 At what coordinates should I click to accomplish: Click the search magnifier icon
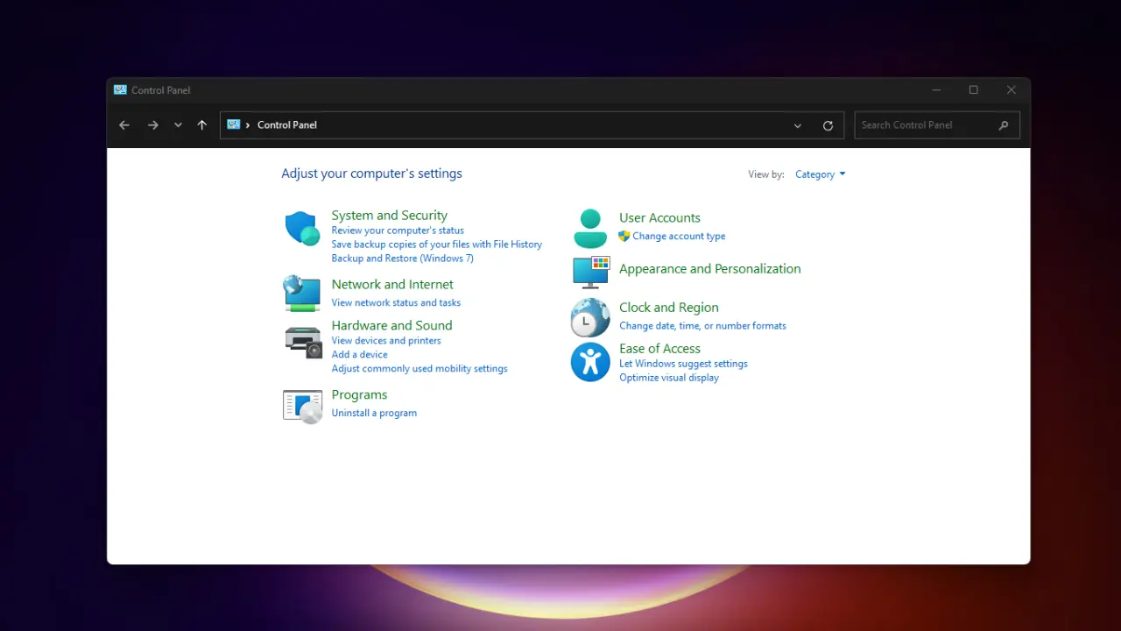point(1004,125)
